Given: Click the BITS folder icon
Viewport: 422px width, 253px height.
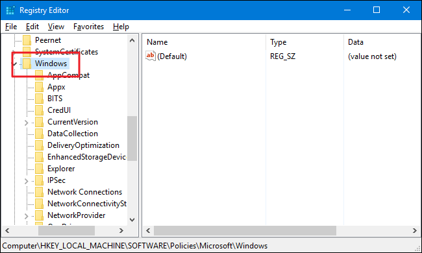Looking at the screenshot, I should pyautogui.click(x=40, y=99).
